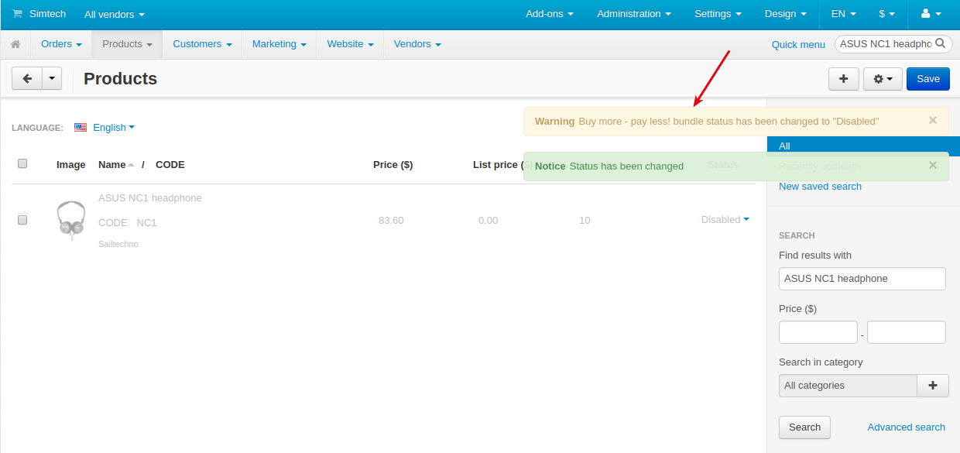The height and width of the screenshot is (453, 960).
Task: Open the Customers menu
Action: [x=202, y=44]
